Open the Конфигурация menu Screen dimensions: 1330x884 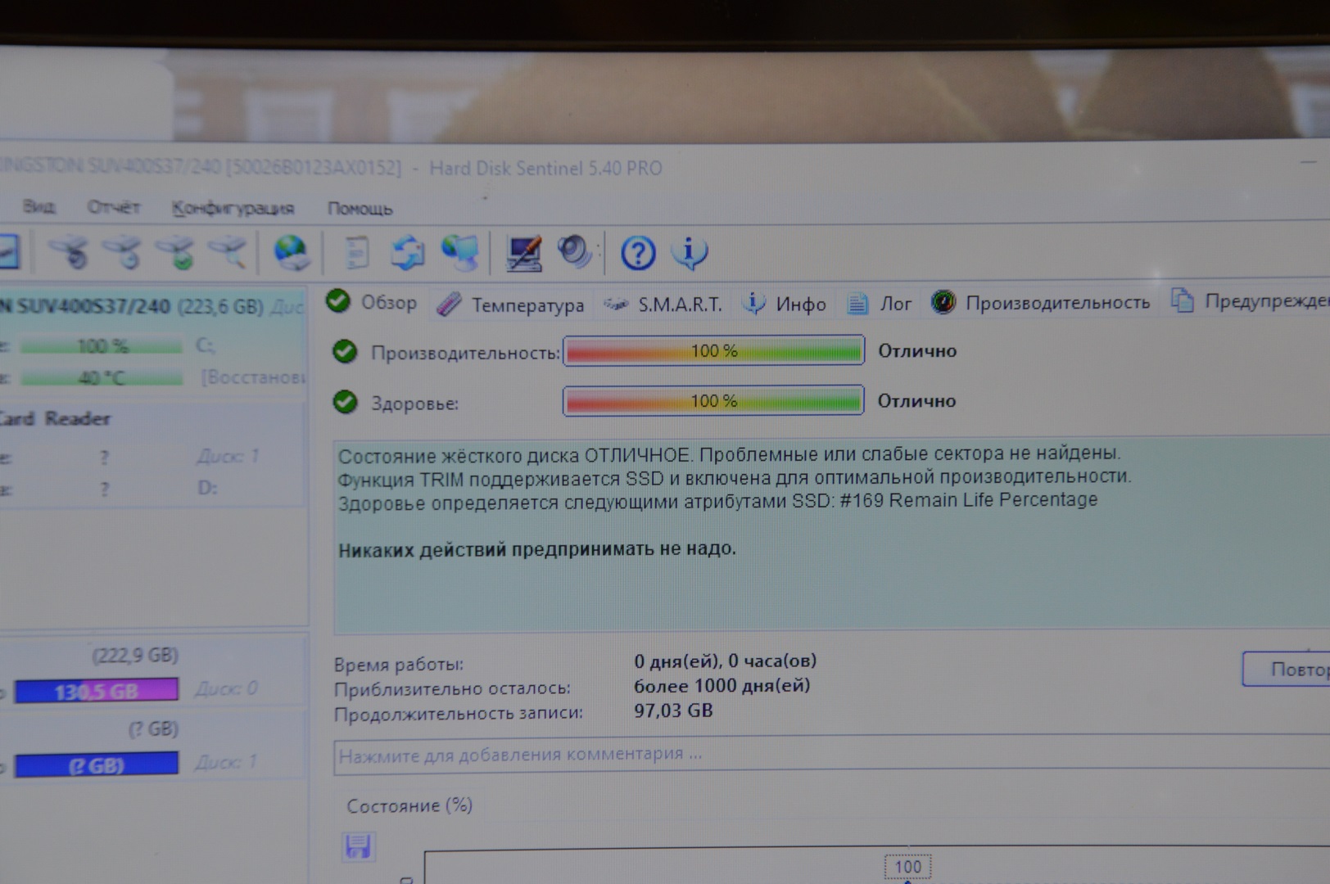(x=233, y=208)
